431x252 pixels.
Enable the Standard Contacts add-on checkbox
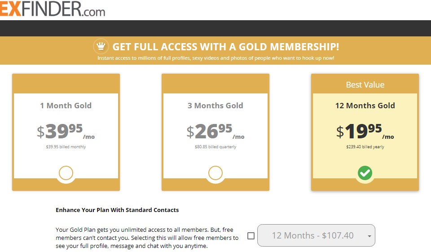click(251, 236)
